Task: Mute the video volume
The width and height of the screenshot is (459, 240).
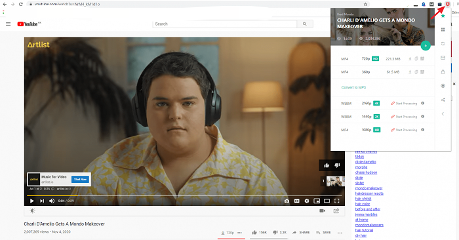Action: click(x=52, y=201)
